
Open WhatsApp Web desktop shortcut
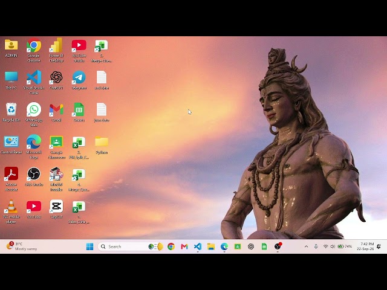tap(34, 115)
